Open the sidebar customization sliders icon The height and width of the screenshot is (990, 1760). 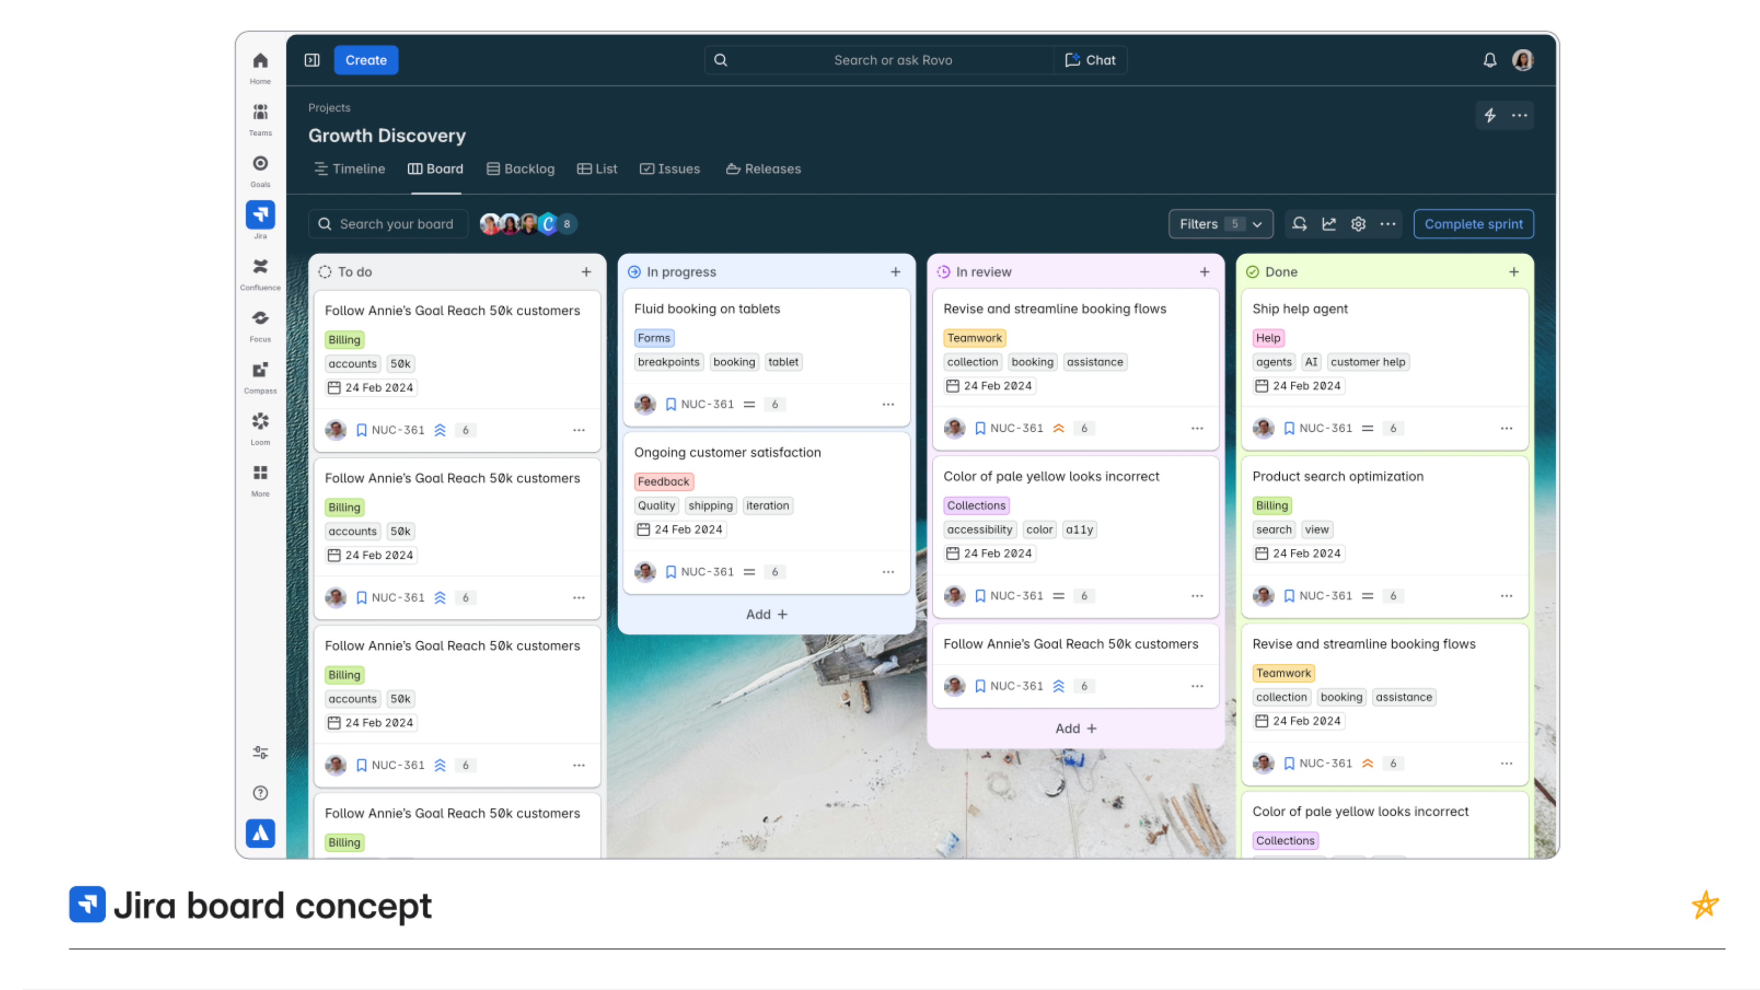coord(260,751)
